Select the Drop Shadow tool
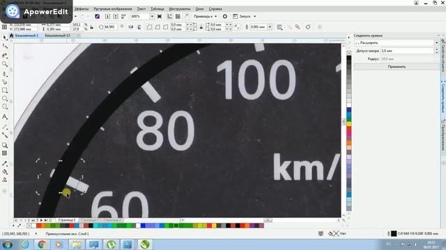The image size is (446, 250). tap(5, 145)
